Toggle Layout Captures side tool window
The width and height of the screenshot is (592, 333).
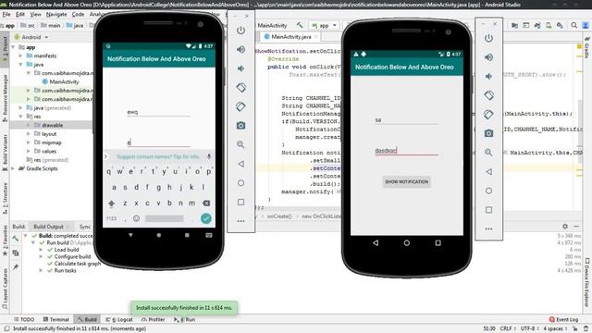click(5, 289)
